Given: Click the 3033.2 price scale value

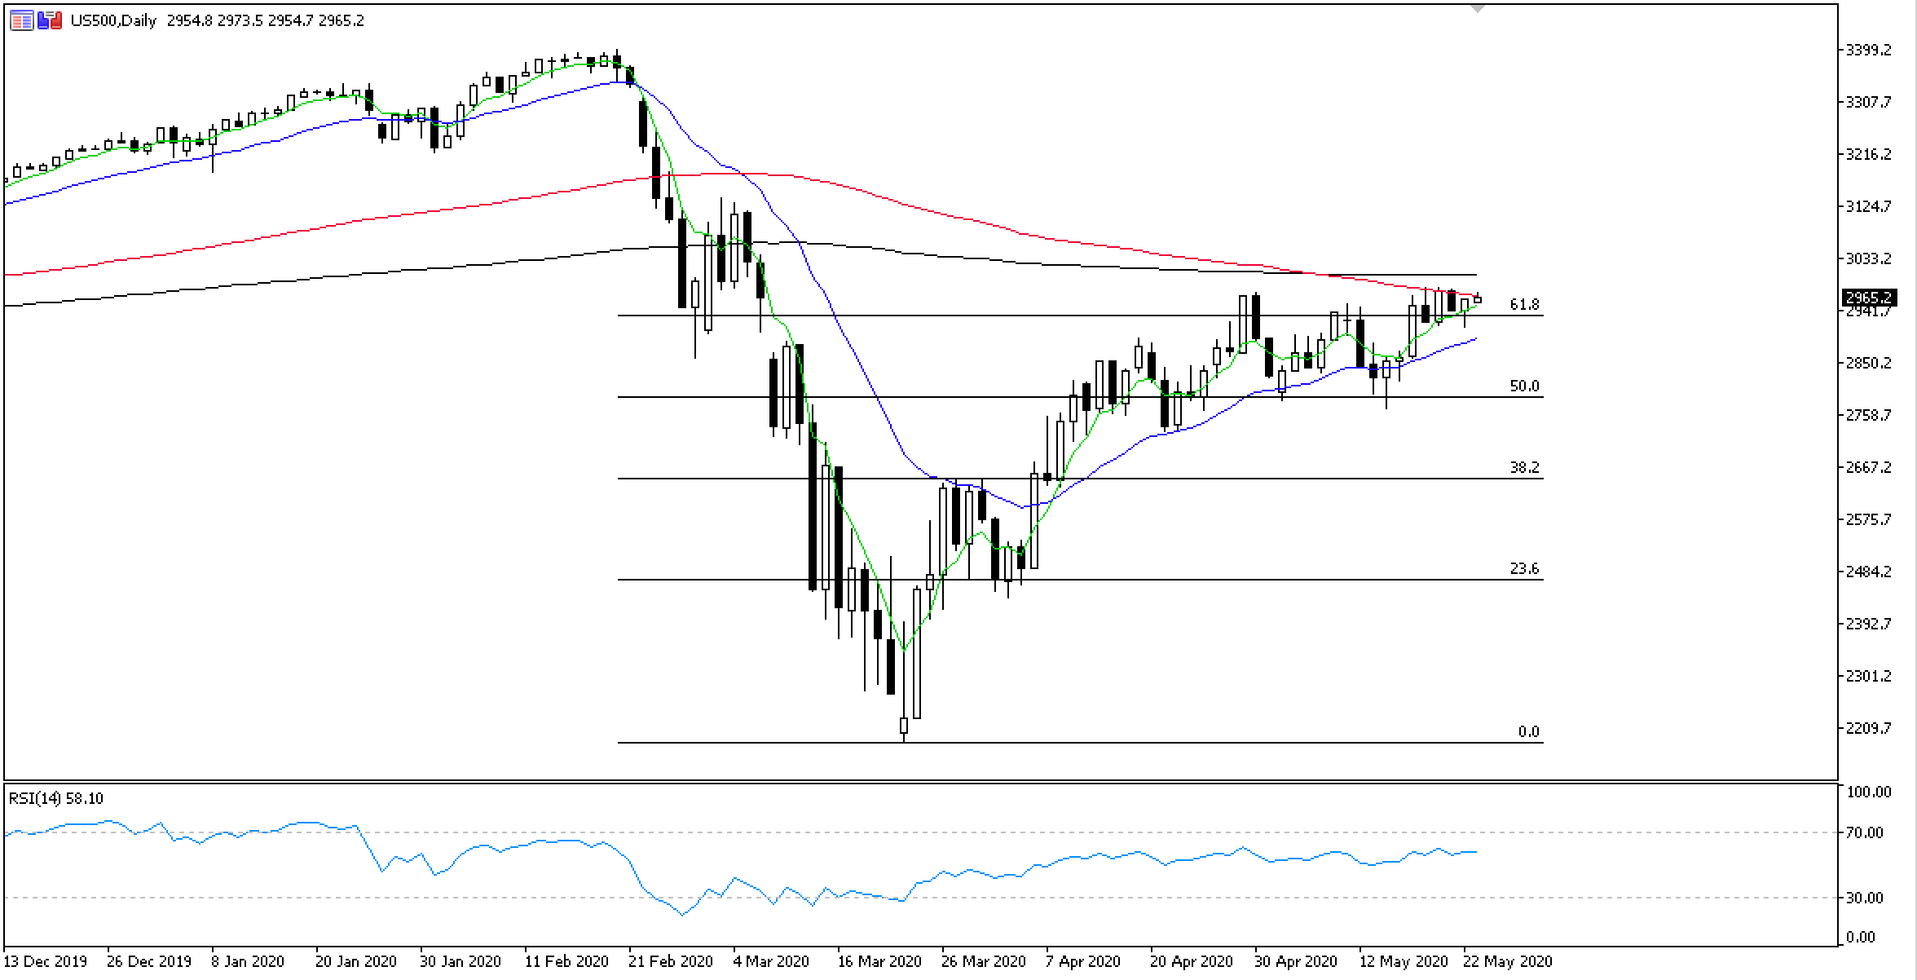Looking at the screenshot, I should 1867,258.
